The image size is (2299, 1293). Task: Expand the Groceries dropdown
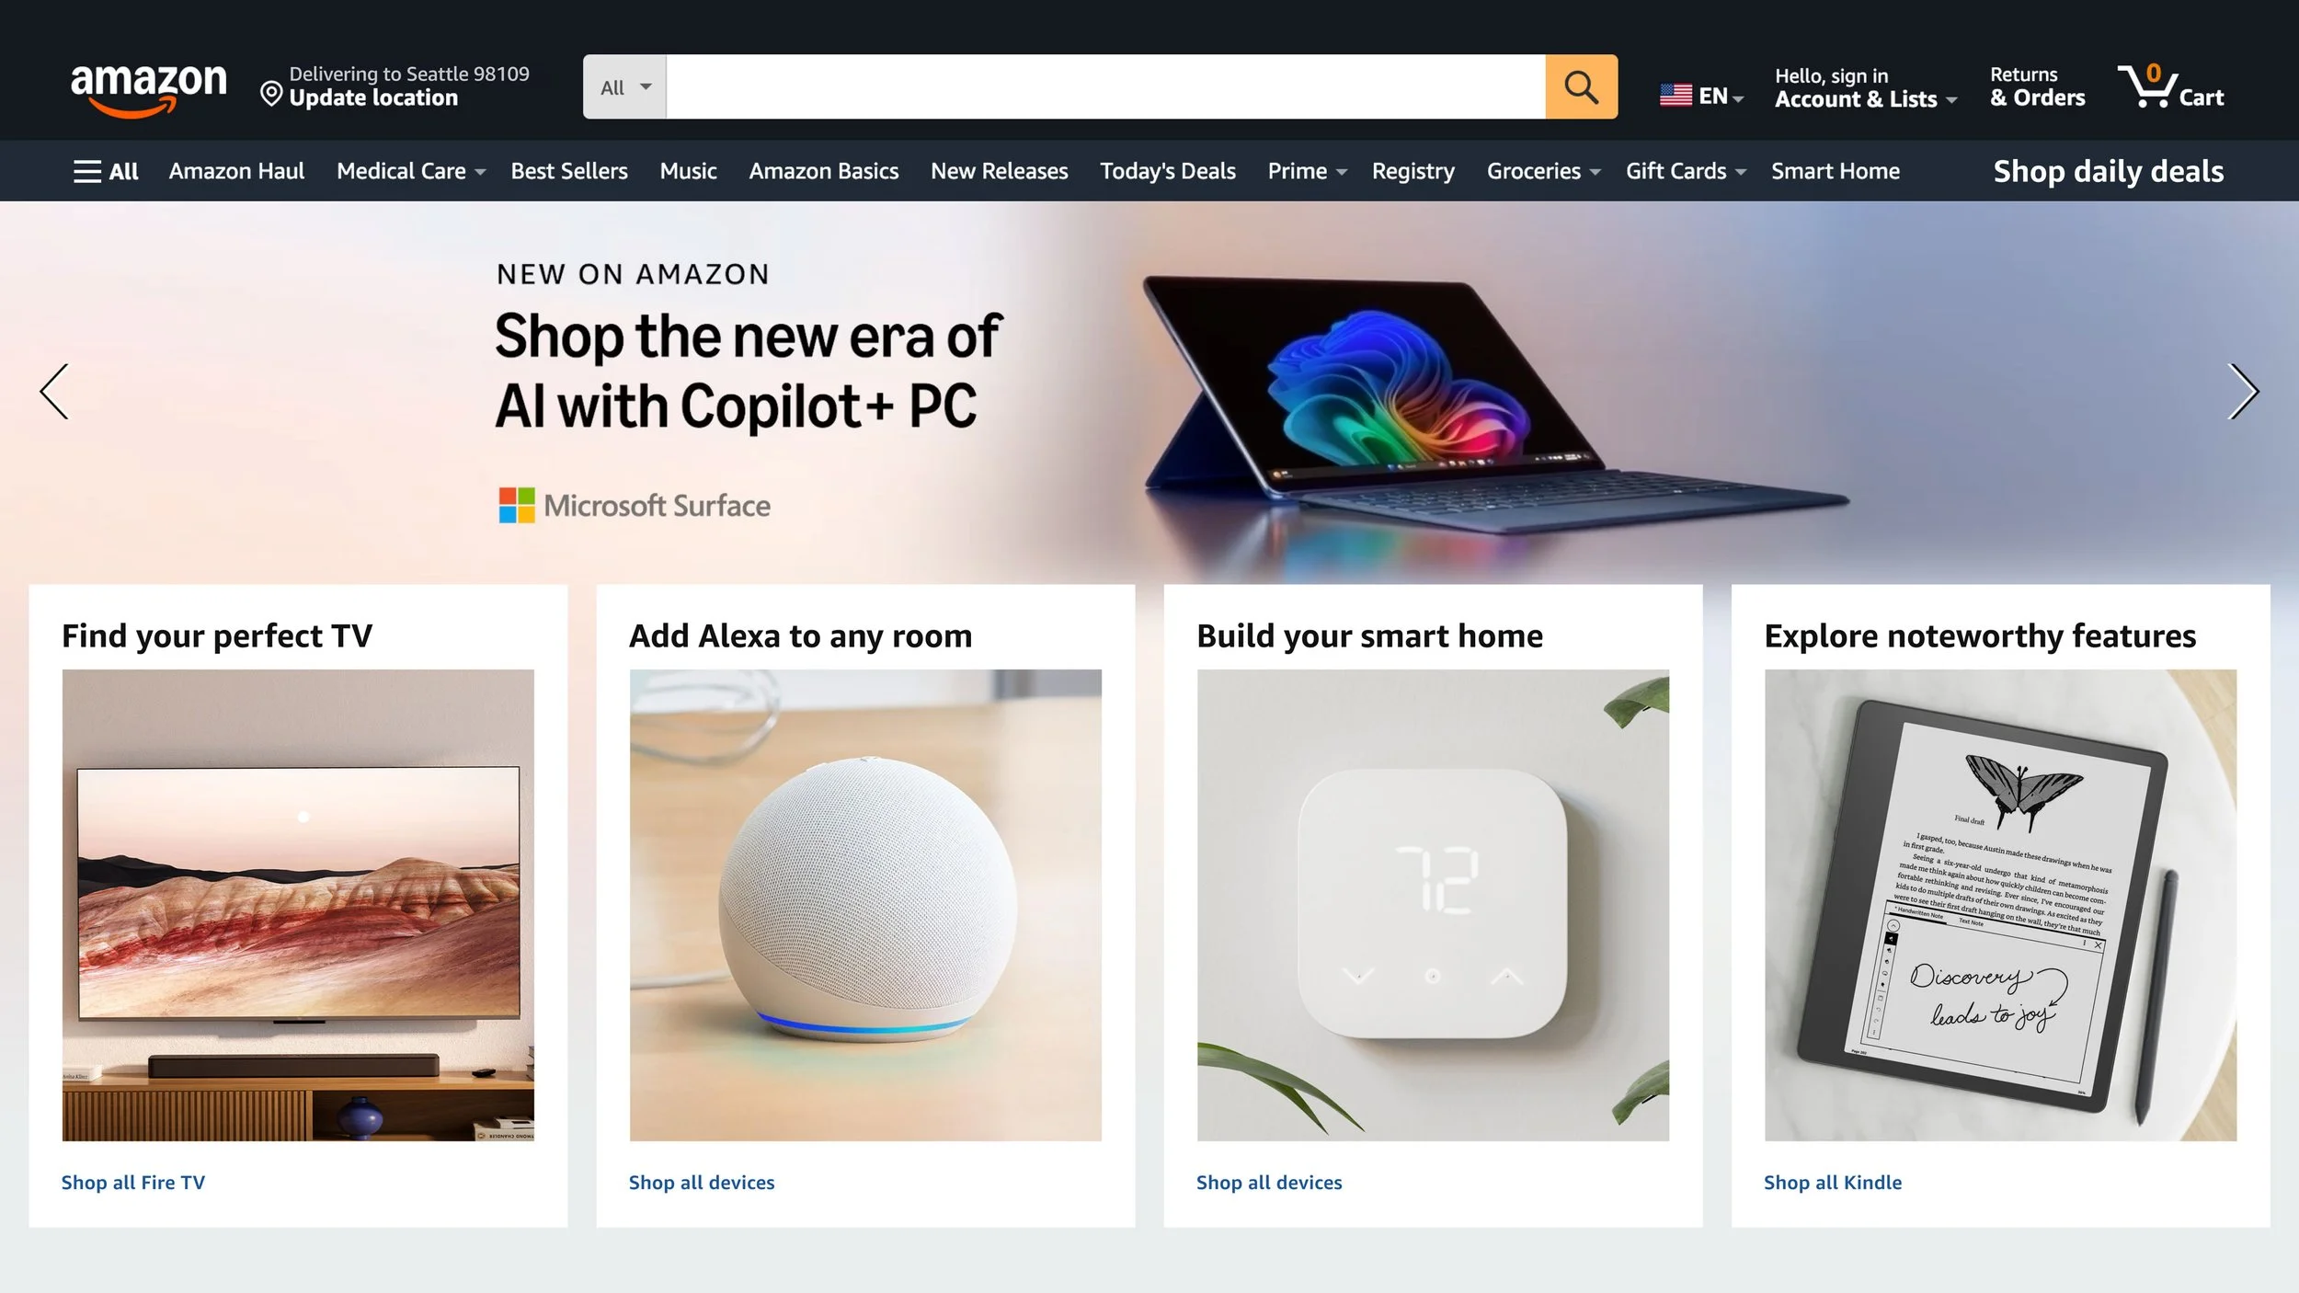[x=1543, y=171]
